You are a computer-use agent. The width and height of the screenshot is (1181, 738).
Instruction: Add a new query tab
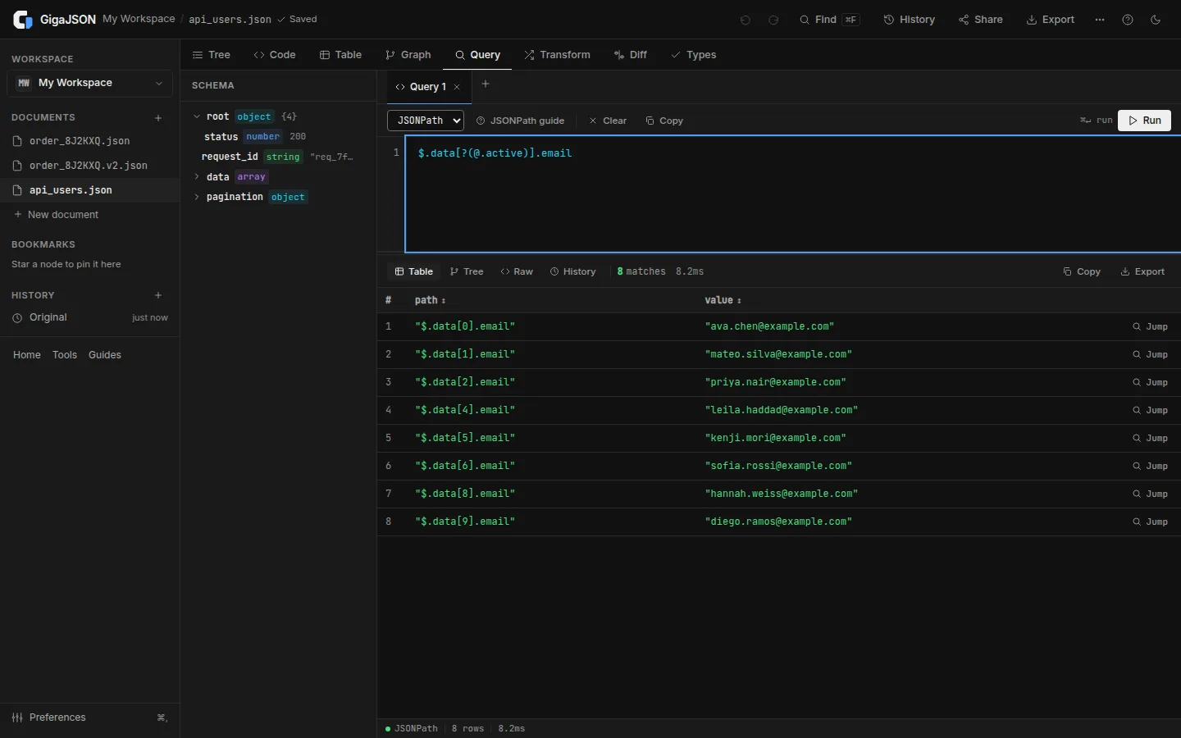[486, 84]
